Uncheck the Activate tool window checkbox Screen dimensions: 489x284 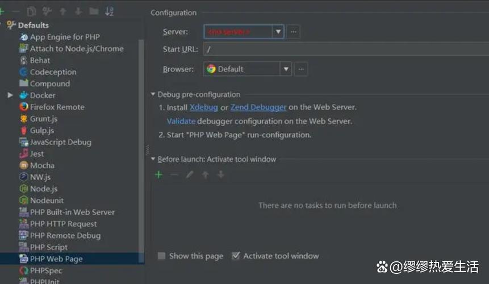click(236, 256)
